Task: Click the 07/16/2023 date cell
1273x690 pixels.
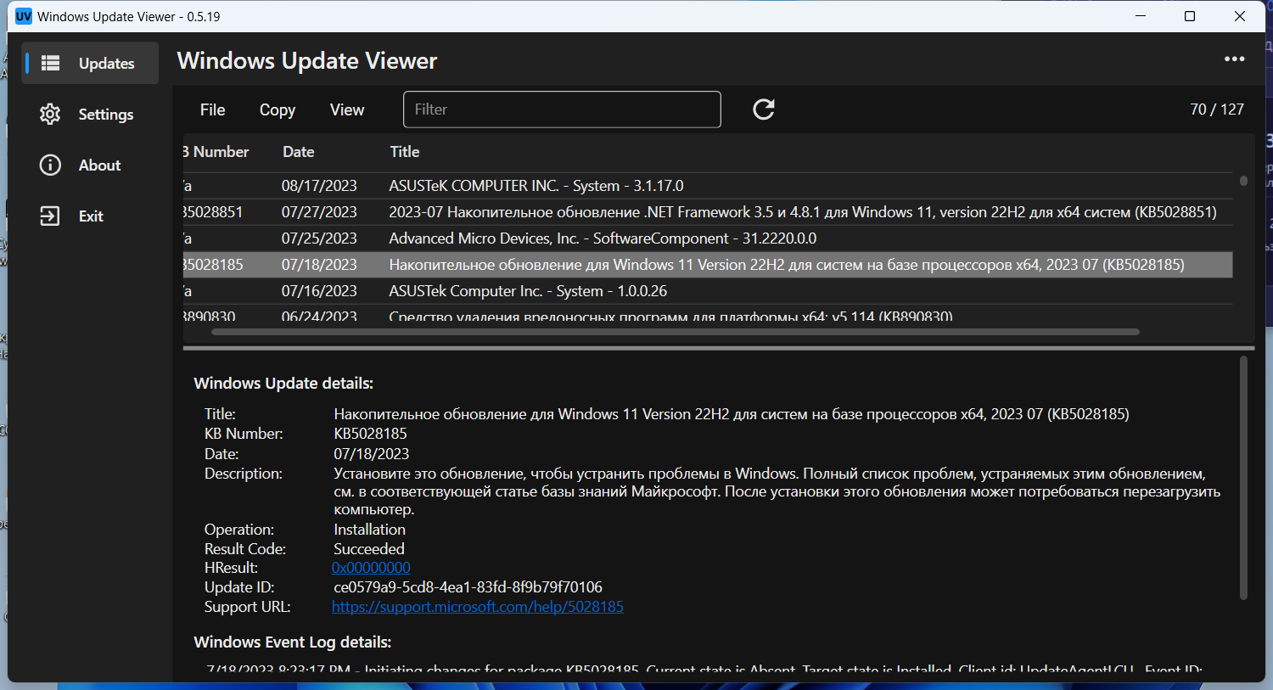Action: 319,291
